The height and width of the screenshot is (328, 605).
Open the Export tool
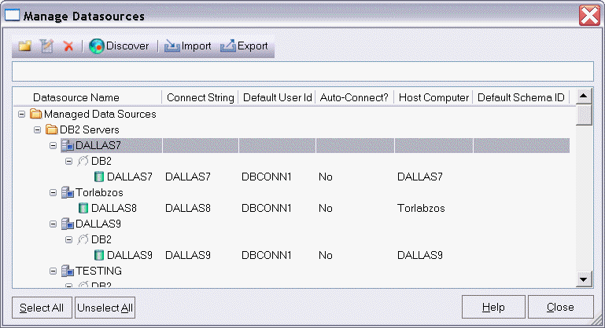pos(244,46)
